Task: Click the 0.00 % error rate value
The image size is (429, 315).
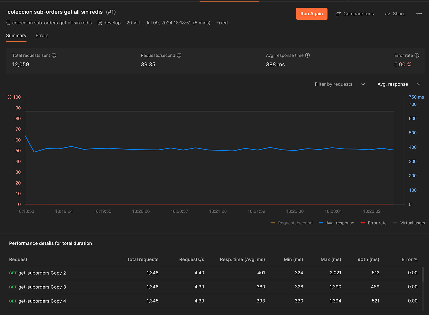Action: click(x=403, y=64)
